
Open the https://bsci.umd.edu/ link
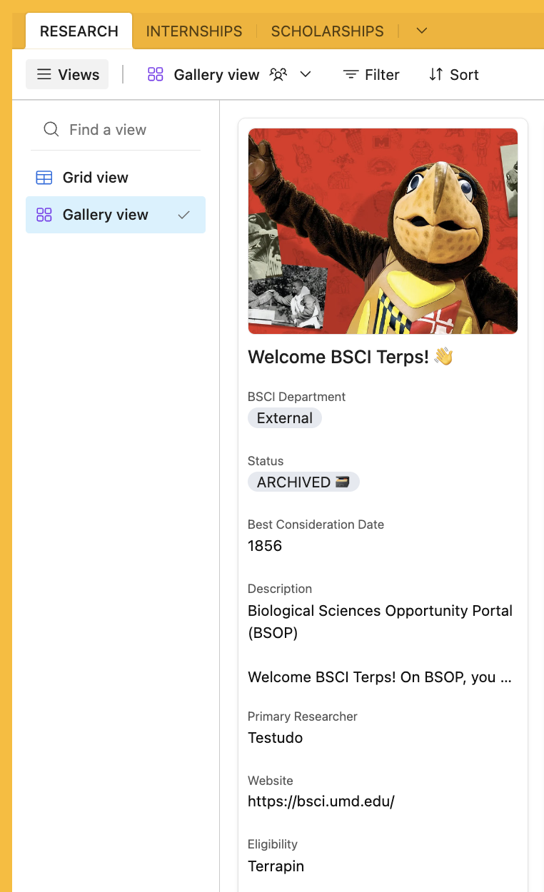[x=321, y=801]
